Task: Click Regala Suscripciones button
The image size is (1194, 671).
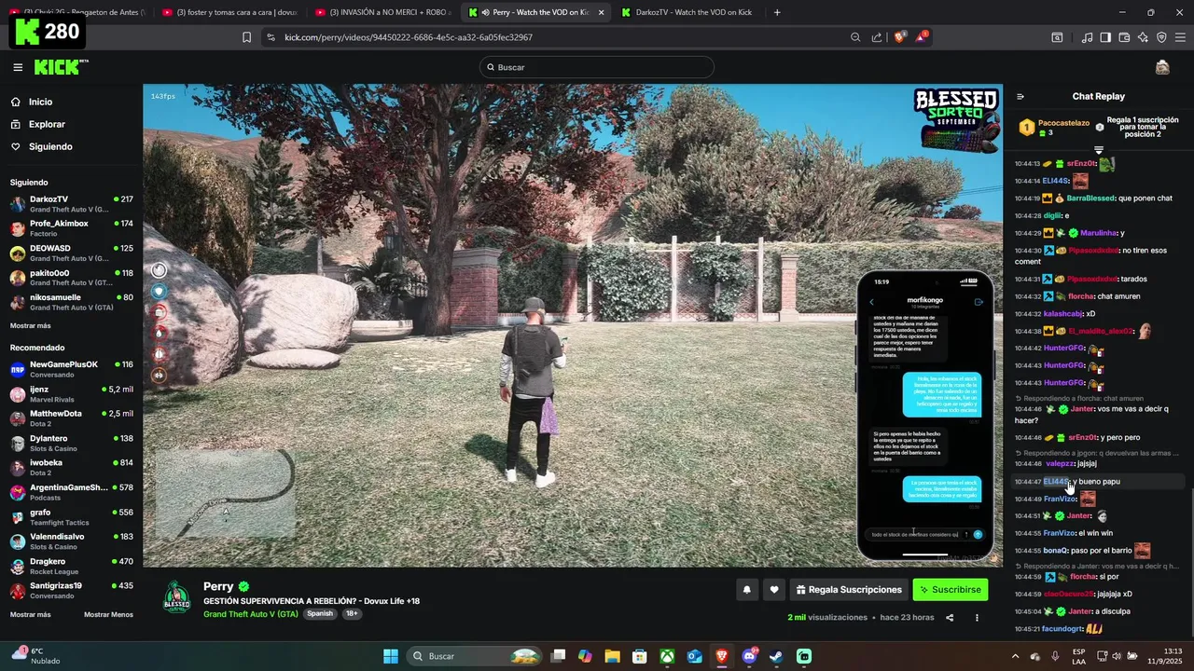Action: click(x=849, y=590)
